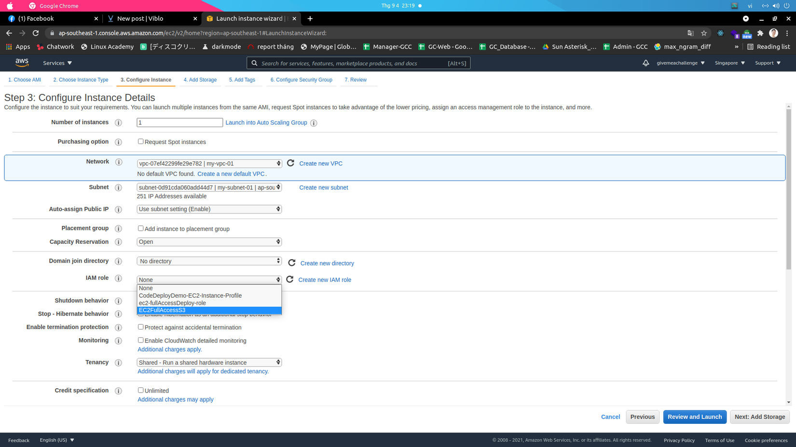
Task: Open the Network VPC dropdown
Action: (209, 163)
